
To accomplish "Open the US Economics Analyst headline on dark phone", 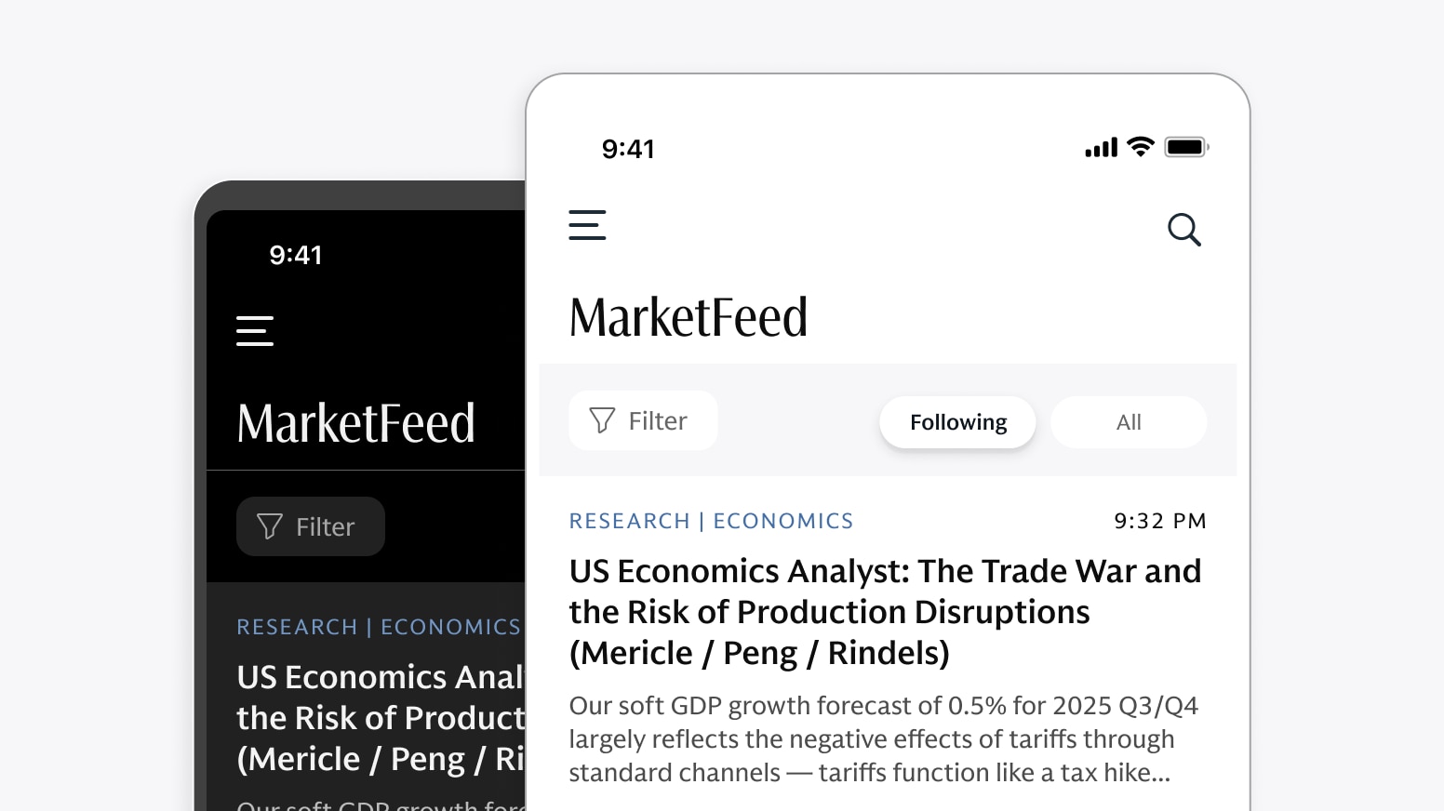I will pyautogui.click(x=381, y=717).
